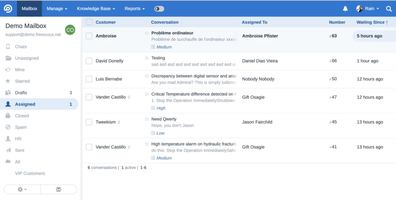The width and height of the screenshot is (396, 200).
Task: Click the FreeScout logo icon
Action: (x=8, y=9)
